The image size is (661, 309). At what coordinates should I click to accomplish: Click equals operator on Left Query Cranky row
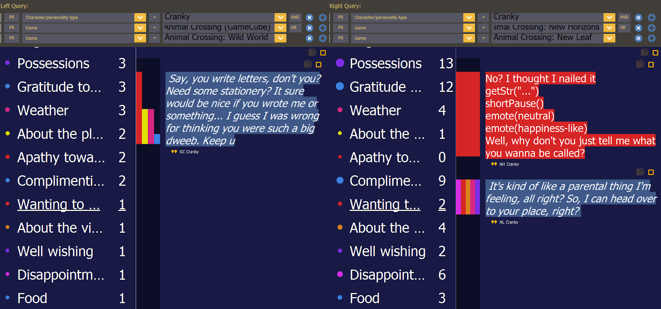[x=155, y=17]
